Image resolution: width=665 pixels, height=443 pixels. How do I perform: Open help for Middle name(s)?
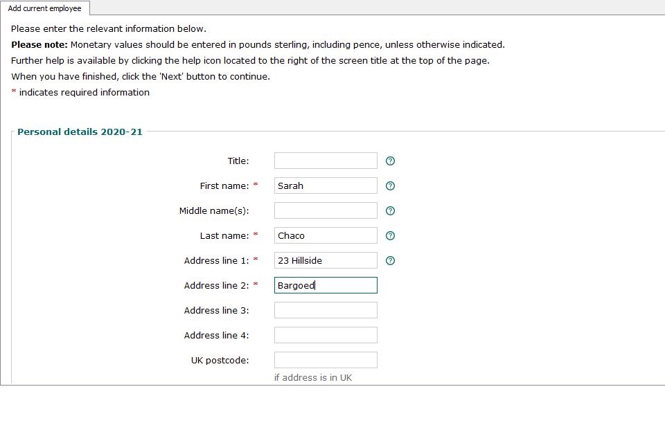(390, 210)
